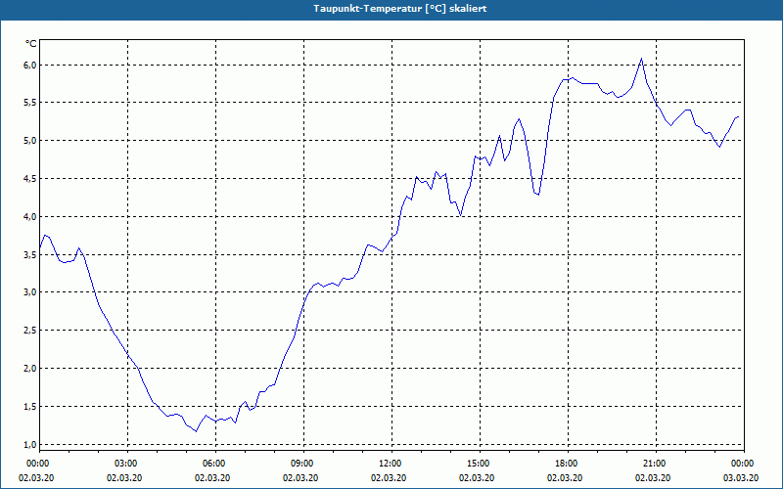
Task: Select the 3,0 y-axis label
Action: (30, 292)
